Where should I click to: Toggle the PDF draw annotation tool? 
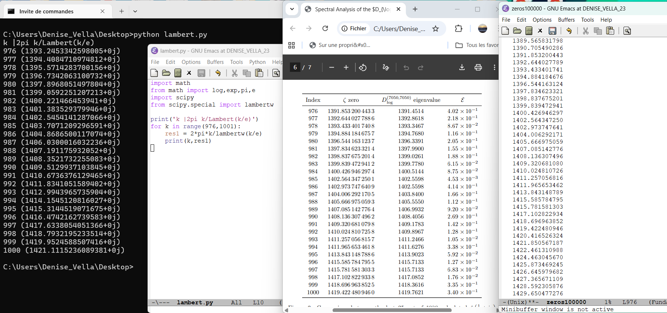[x=386, y=68]
